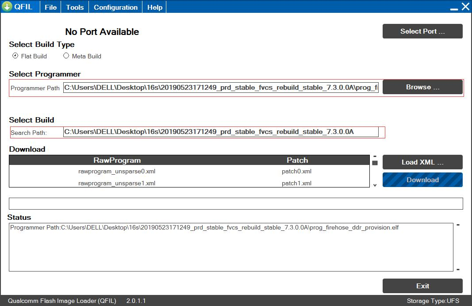Click the QFIL green download logo icon
Image resolution: width=472 pixels, height=306 pixels.
pyautogui.click(x=7, y=6)
